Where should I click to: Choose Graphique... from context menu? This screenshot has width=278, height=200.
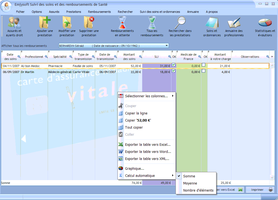point(147,169)
